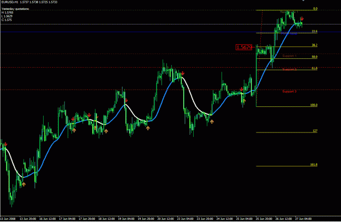Click the Fibonacci 0.0 level label
The width and height of the screenshot is (341, 222).
[x=315, y=9]
